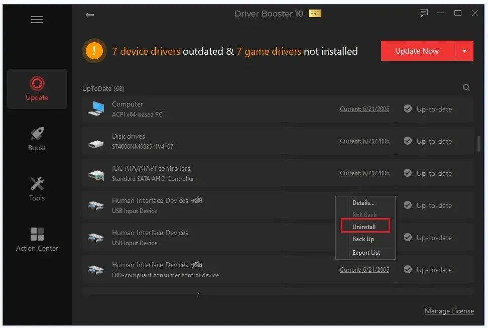
Task: Open Disk drives' Current: 6/21/2006 link
Action: pos(364,141)
